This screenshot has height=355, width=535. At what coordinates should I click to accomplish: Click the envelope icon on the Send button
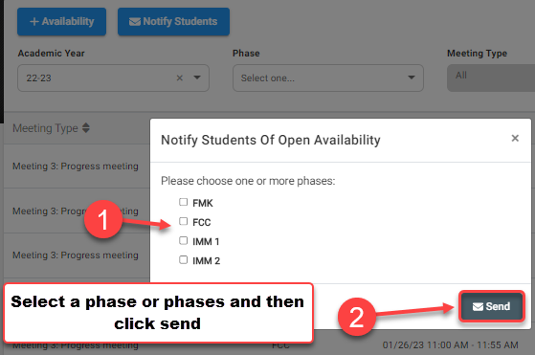478,307
